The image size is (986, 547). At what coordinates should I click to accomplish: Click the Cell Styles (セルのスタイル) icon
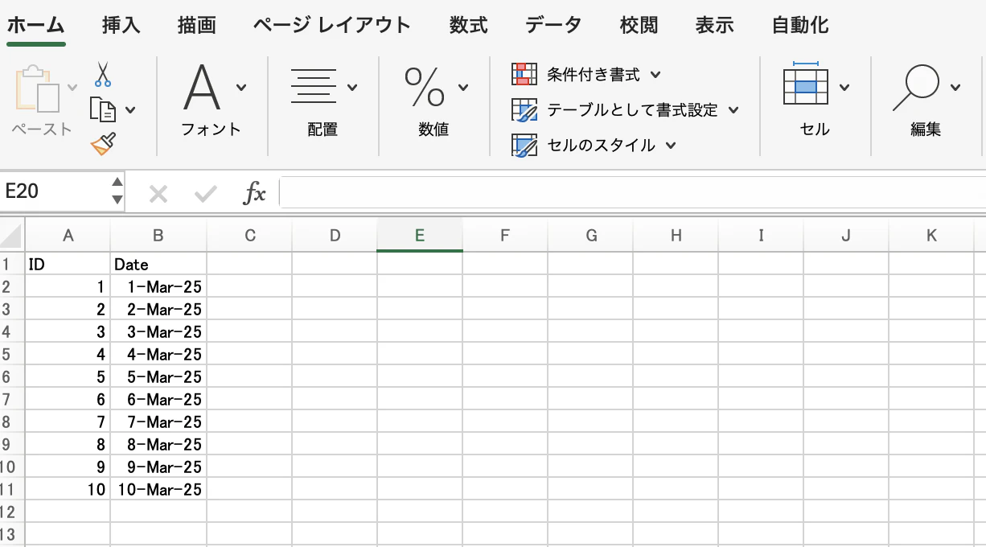[524, 146]
